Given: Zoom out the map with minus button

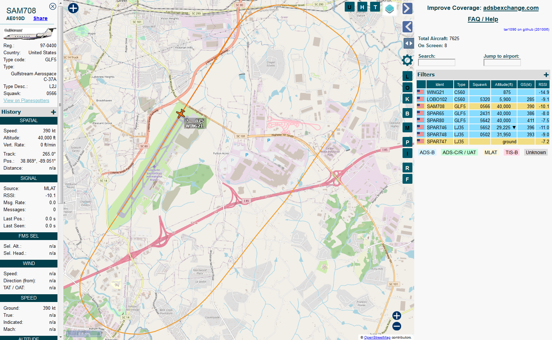Looking at the screenshot, I should pos(397,326).
